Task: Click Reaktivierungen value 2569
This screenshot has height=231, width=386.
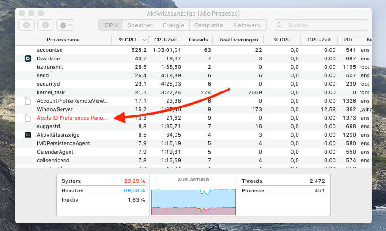Action: pos(255,92)
